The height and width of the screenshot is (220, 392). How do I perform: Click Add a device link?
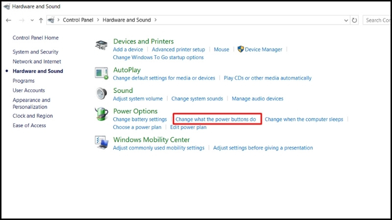point(128,49)
